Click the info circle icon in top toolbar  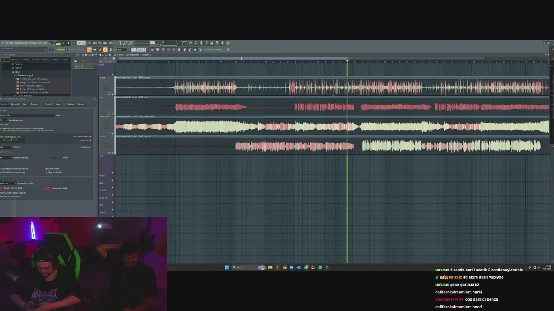pyautogui.click(x=222, y=43)
